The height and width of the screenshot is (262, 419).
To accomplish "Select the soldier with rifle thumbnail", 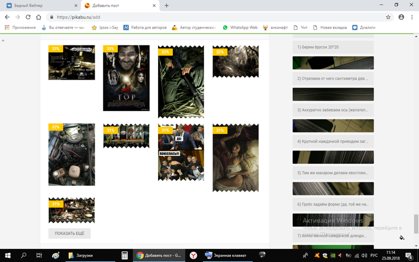I will tap(181, 82).
